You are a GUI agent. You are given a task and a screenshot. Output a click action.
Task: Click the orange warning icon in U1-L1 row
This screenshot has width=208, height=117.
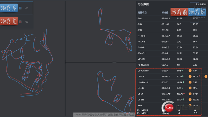[x=190, y=94]
